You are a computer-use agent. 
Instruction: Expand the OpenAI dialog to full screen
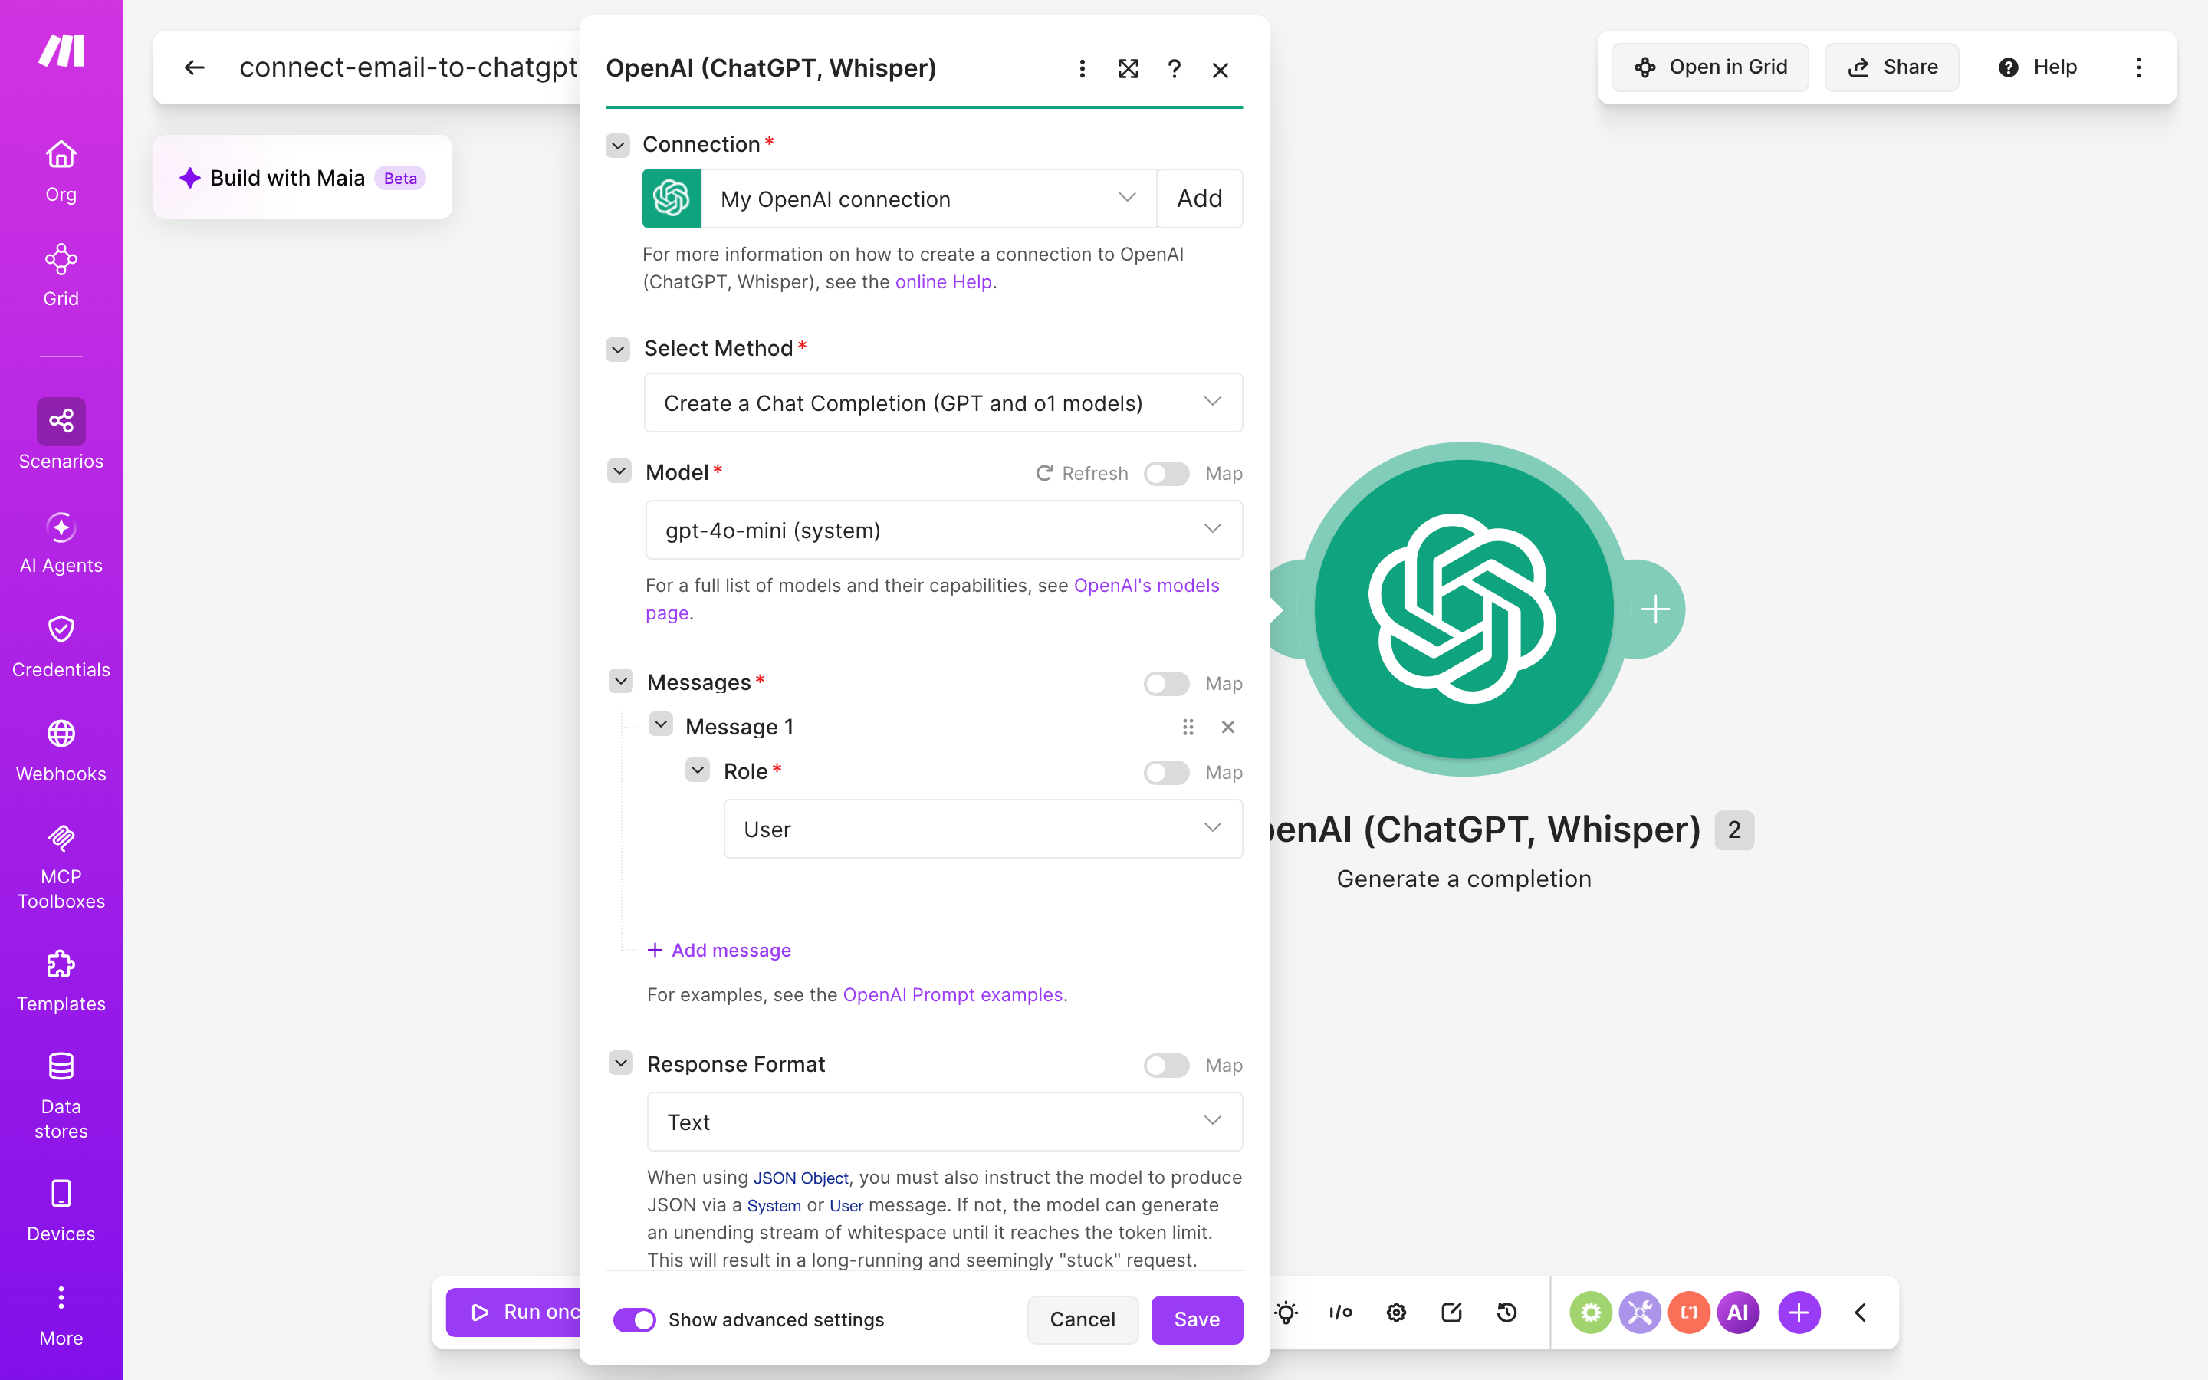pyautogui.click(x=1129, y=69)
